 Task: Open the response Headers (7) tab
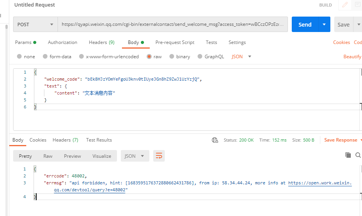[65, 140]
